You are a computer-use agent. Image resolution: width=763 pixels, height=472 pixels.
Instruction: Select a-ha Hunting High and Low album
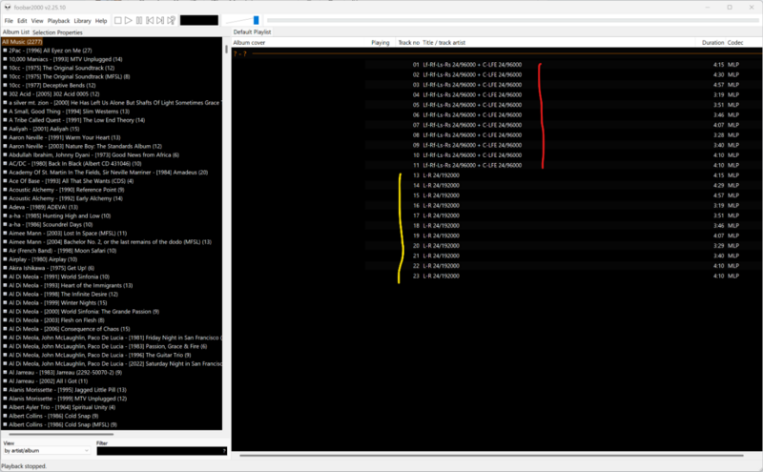[x=59, y=216]
